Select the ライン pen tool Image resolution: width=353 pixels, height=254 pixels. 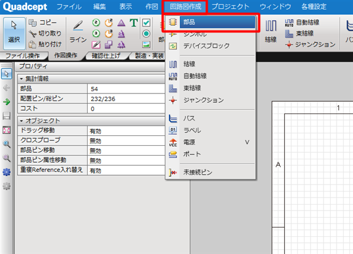click(x=78, y=33)
